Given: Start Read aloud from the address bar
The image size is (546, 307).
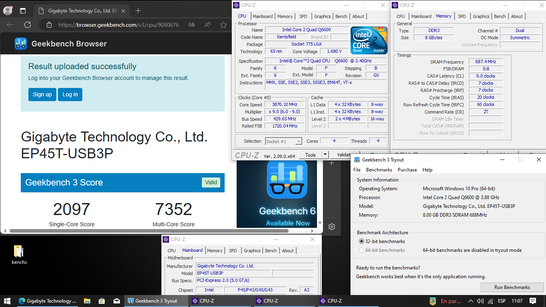Looking at the screenshot, I should coord(207,25).
